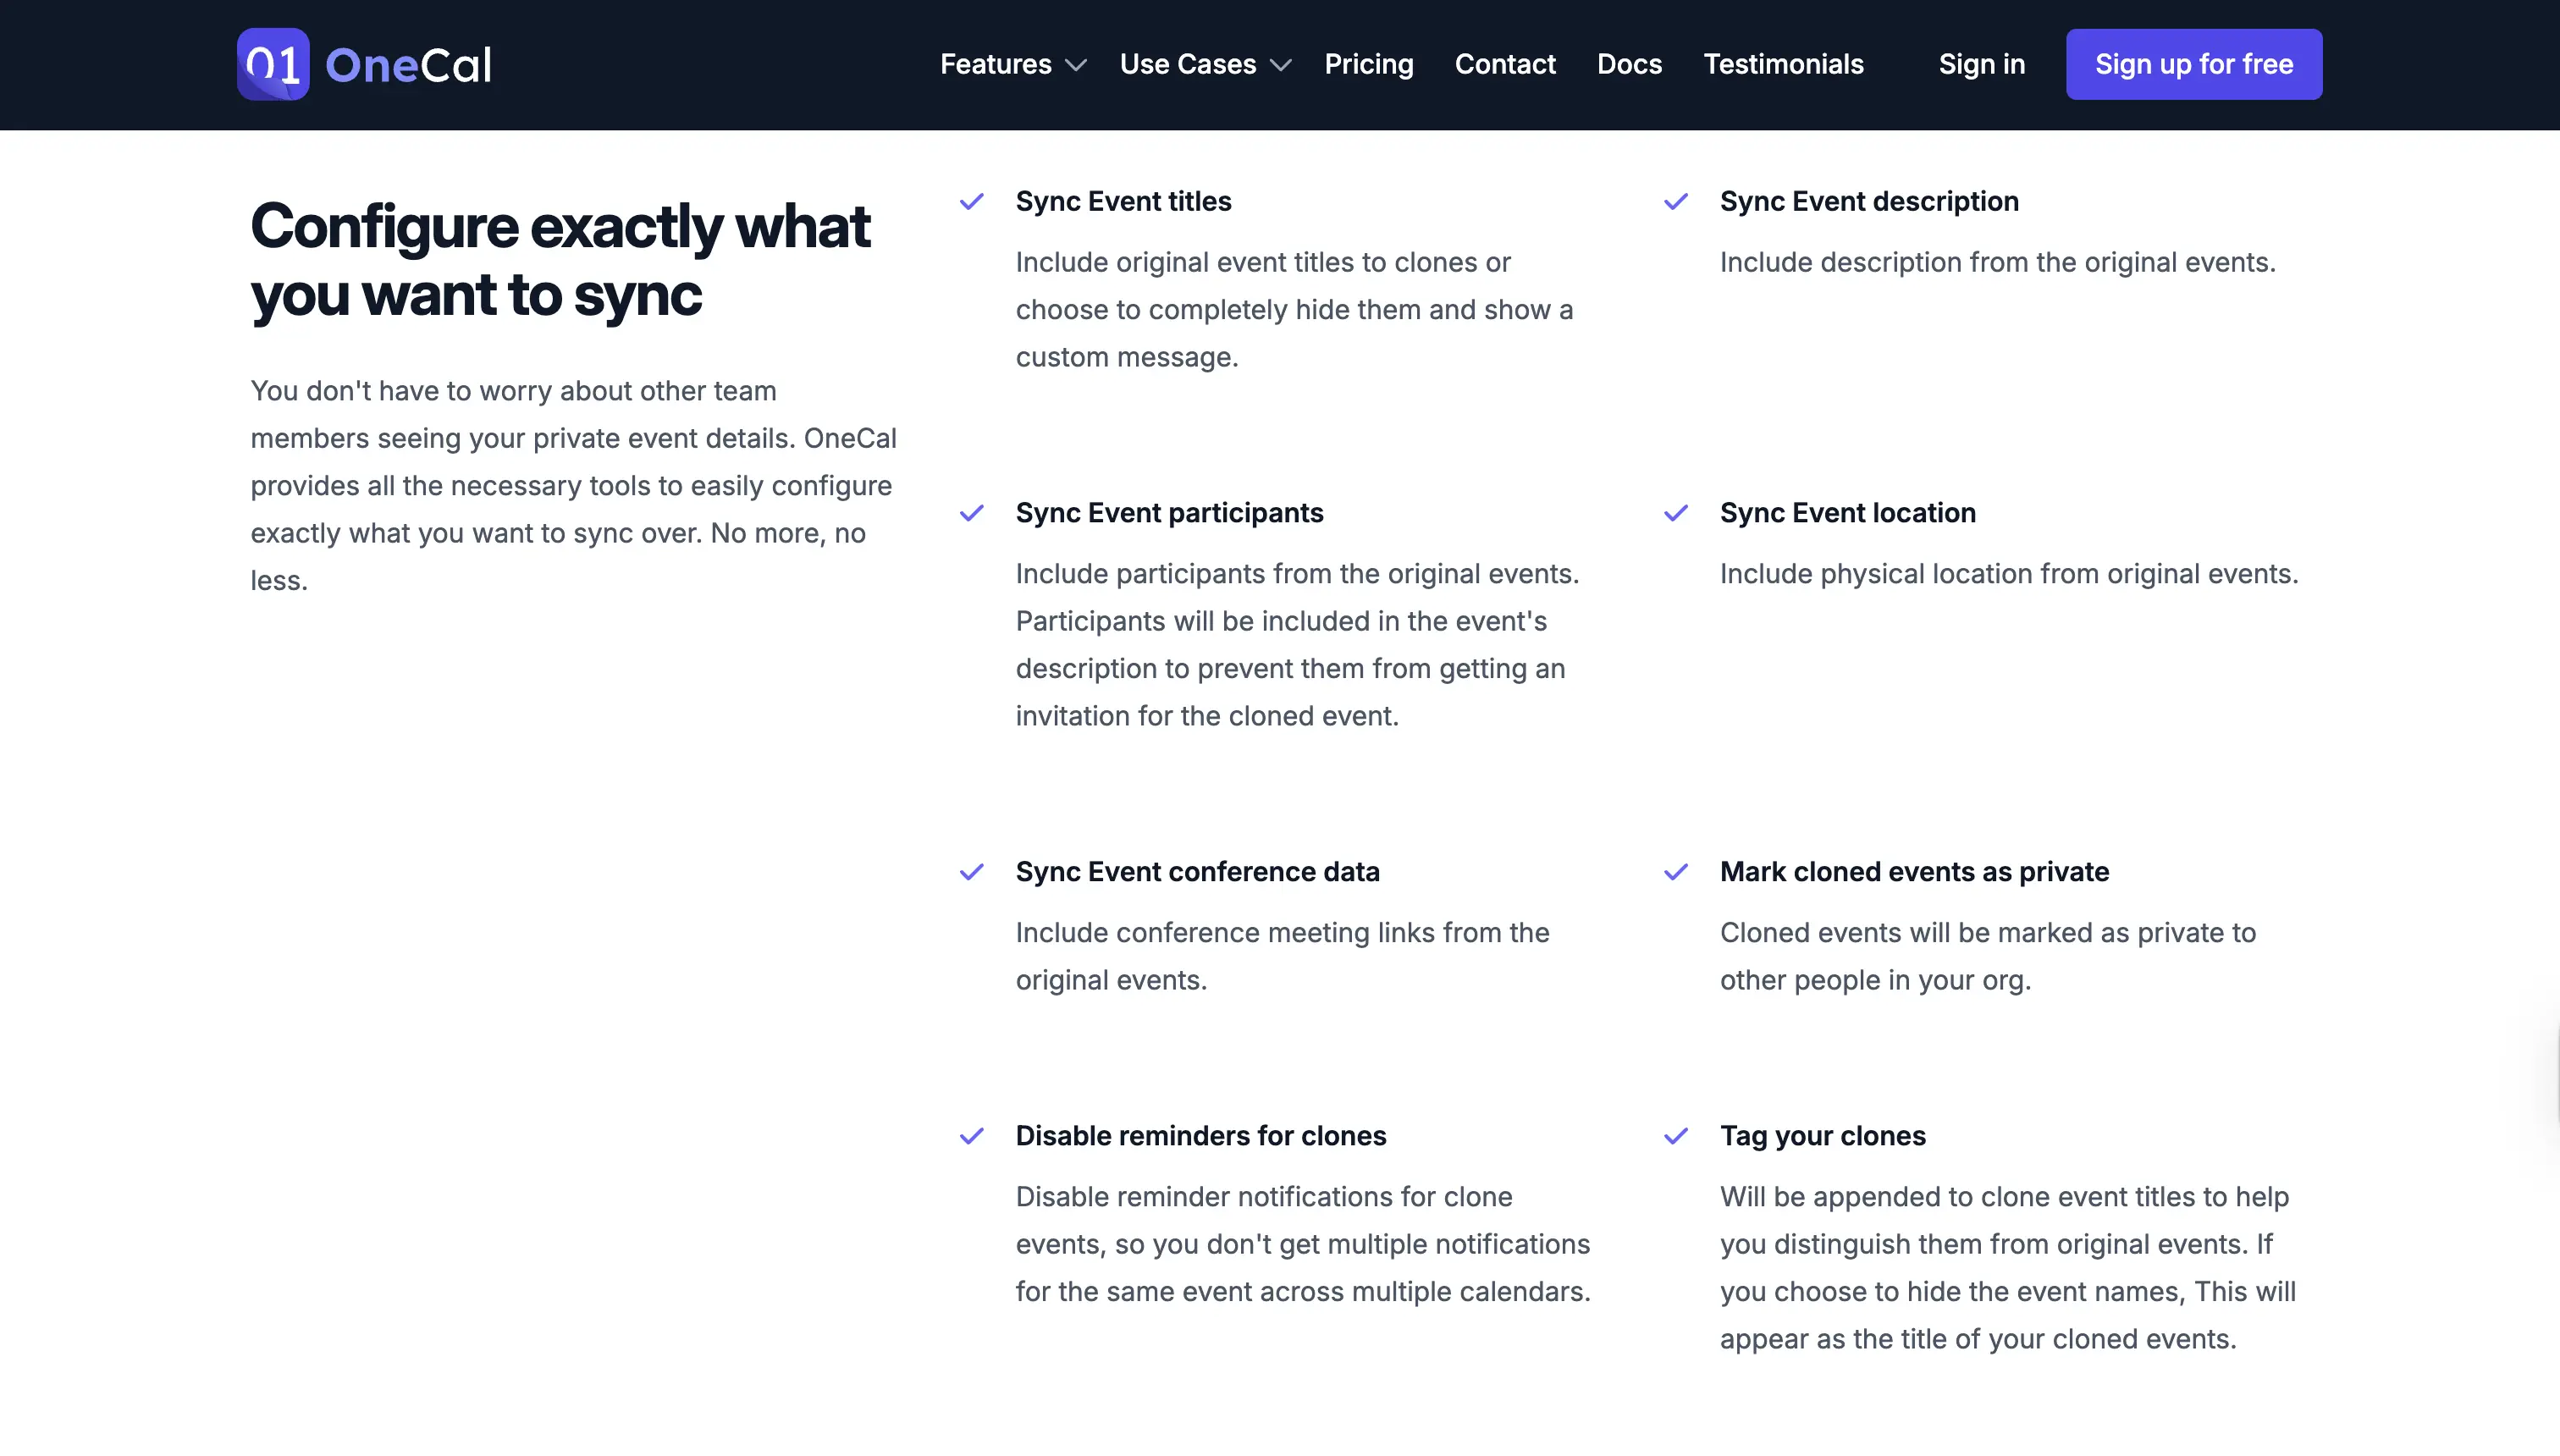Click the "Sync Event conference data" heading
Viewport: 2560px width, 1456px height.
[x=1197, y=872]
